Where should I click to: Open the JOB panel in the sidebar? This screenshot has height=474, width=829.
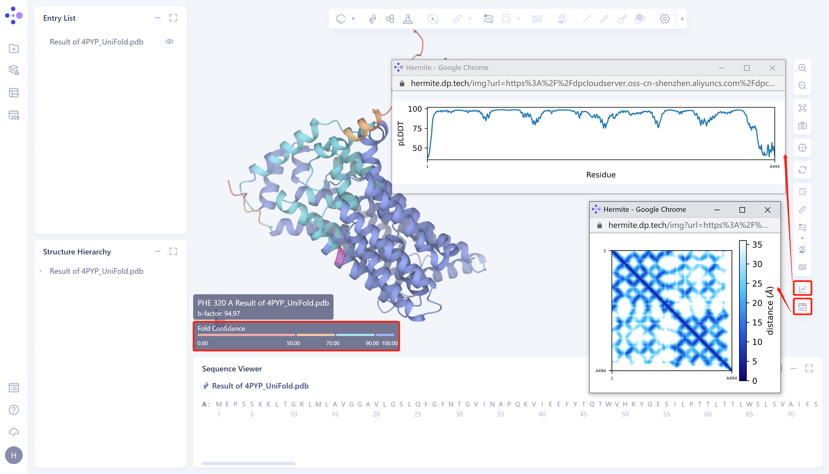click(14, 115)
